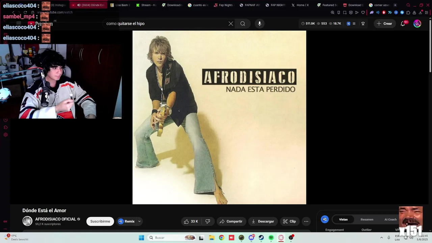432x243 pixels.
Task: Expand the Remix dropdown arrow
Action: pos(139,221)
